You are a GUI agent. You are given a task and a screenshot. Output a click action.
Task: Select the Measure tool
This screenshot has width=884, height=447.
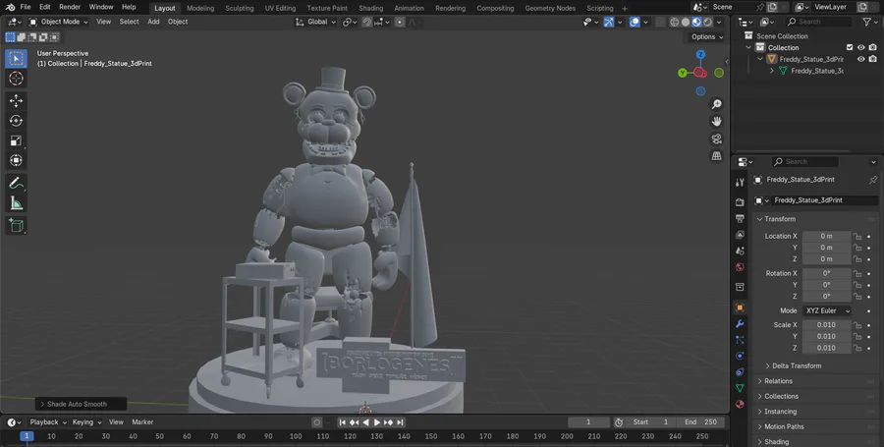point(16,203)
